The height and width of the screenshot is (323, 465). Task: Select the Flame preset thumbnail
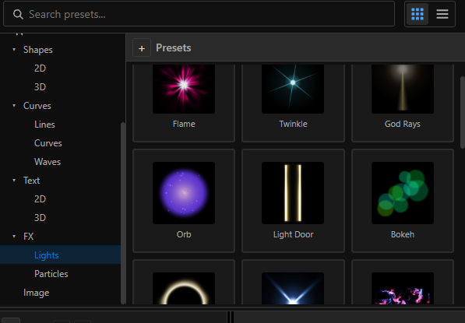pos(184,89)
